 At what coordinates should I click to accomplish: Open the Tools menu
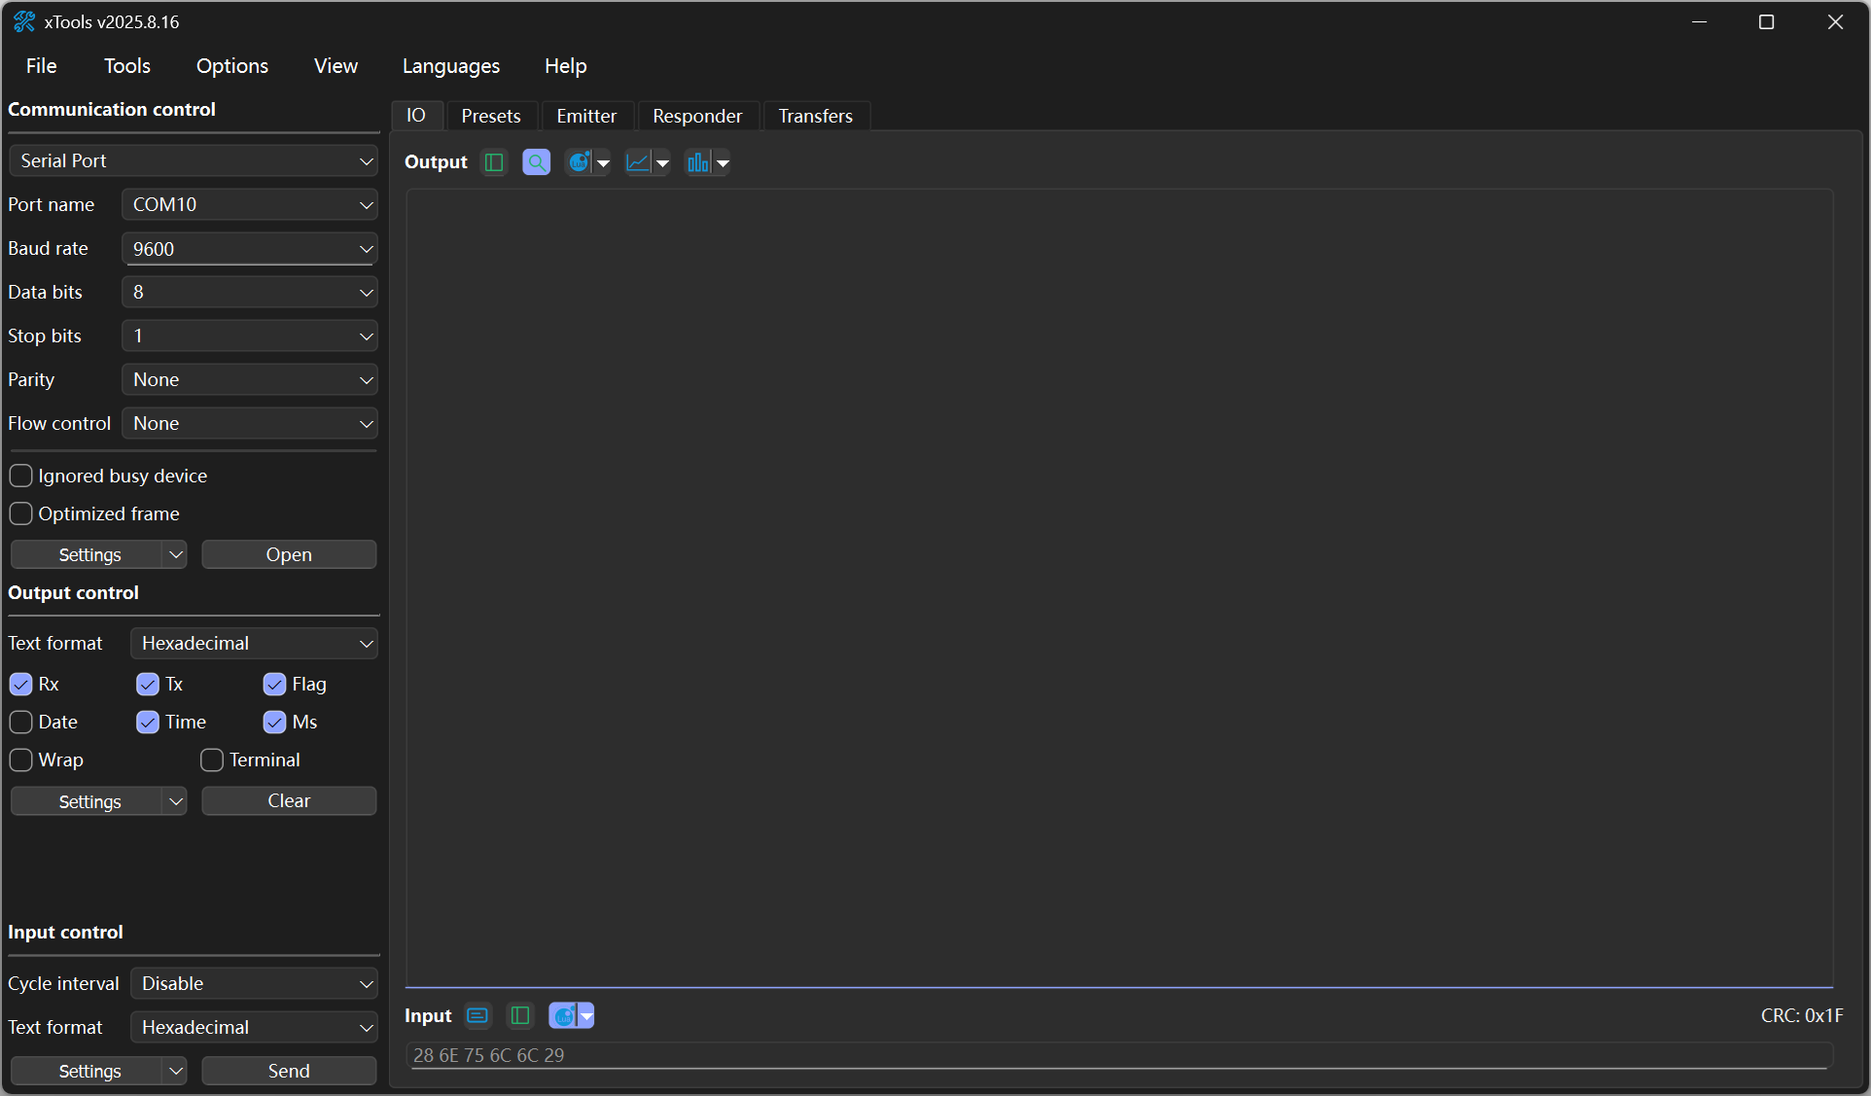[x=126, y=66]
